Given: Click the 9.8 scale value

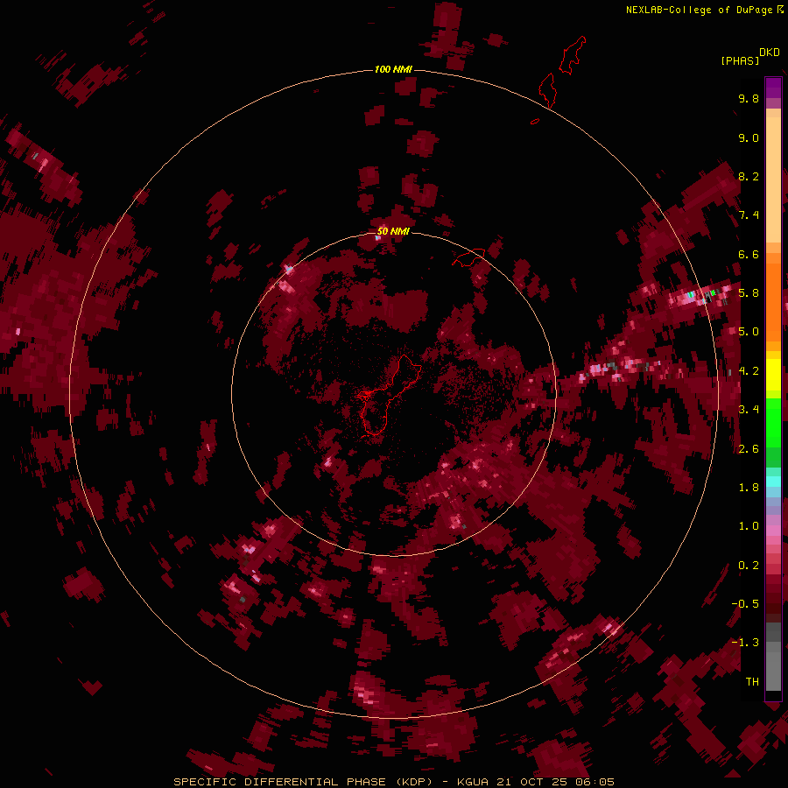Looking at the screenshot, I should (749, 98).
